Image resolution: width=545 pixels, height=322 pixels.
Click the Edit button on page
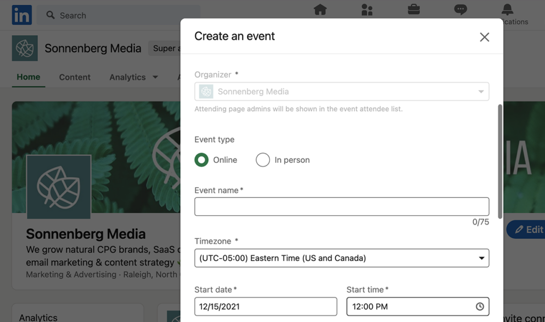pyautogui.click(x=528, y=229)
